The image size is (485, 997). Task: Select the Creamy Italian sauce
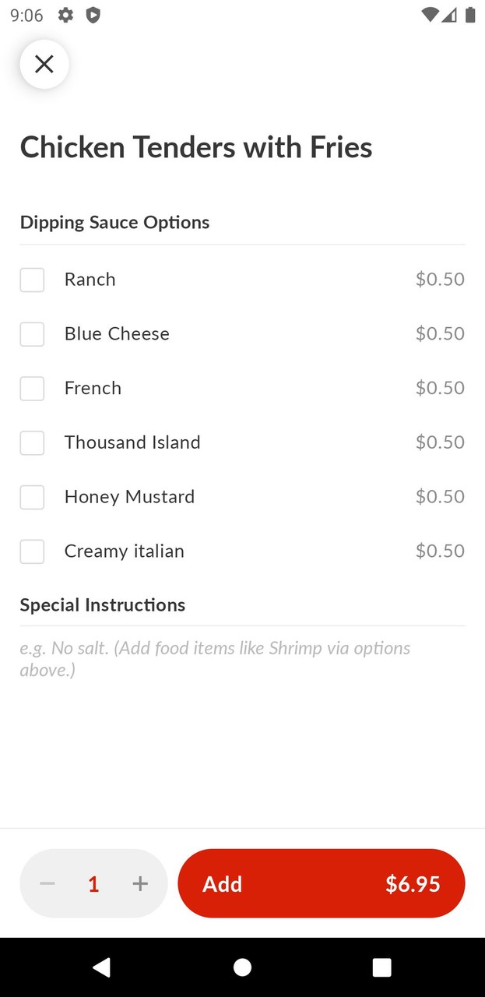pyautogui.click(x=32, y=551)
